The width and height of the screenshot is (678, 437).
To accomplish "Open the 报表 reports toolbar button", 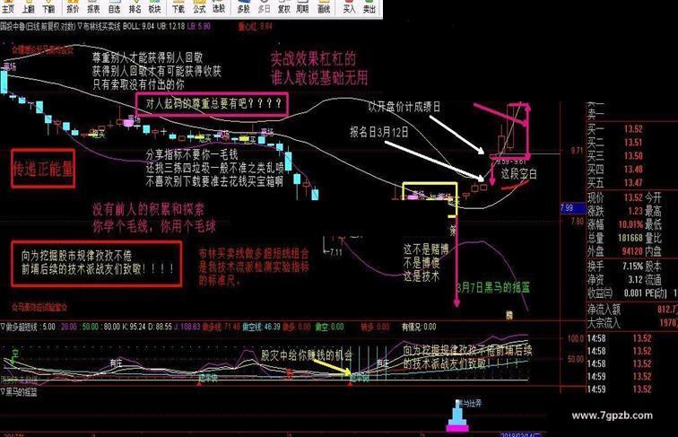I will [x=93, y=8].
